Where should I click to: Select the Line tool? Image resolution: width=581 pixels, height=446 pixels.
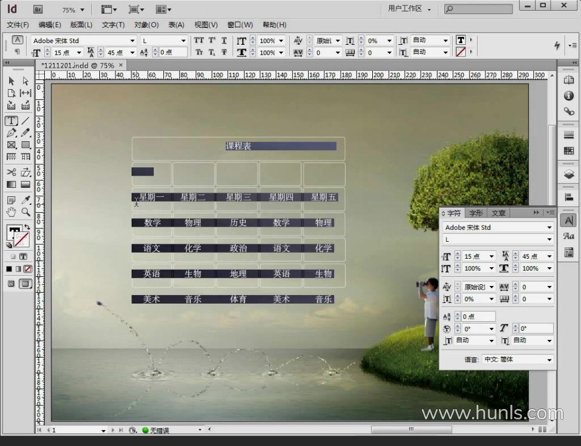pos(25,121)
